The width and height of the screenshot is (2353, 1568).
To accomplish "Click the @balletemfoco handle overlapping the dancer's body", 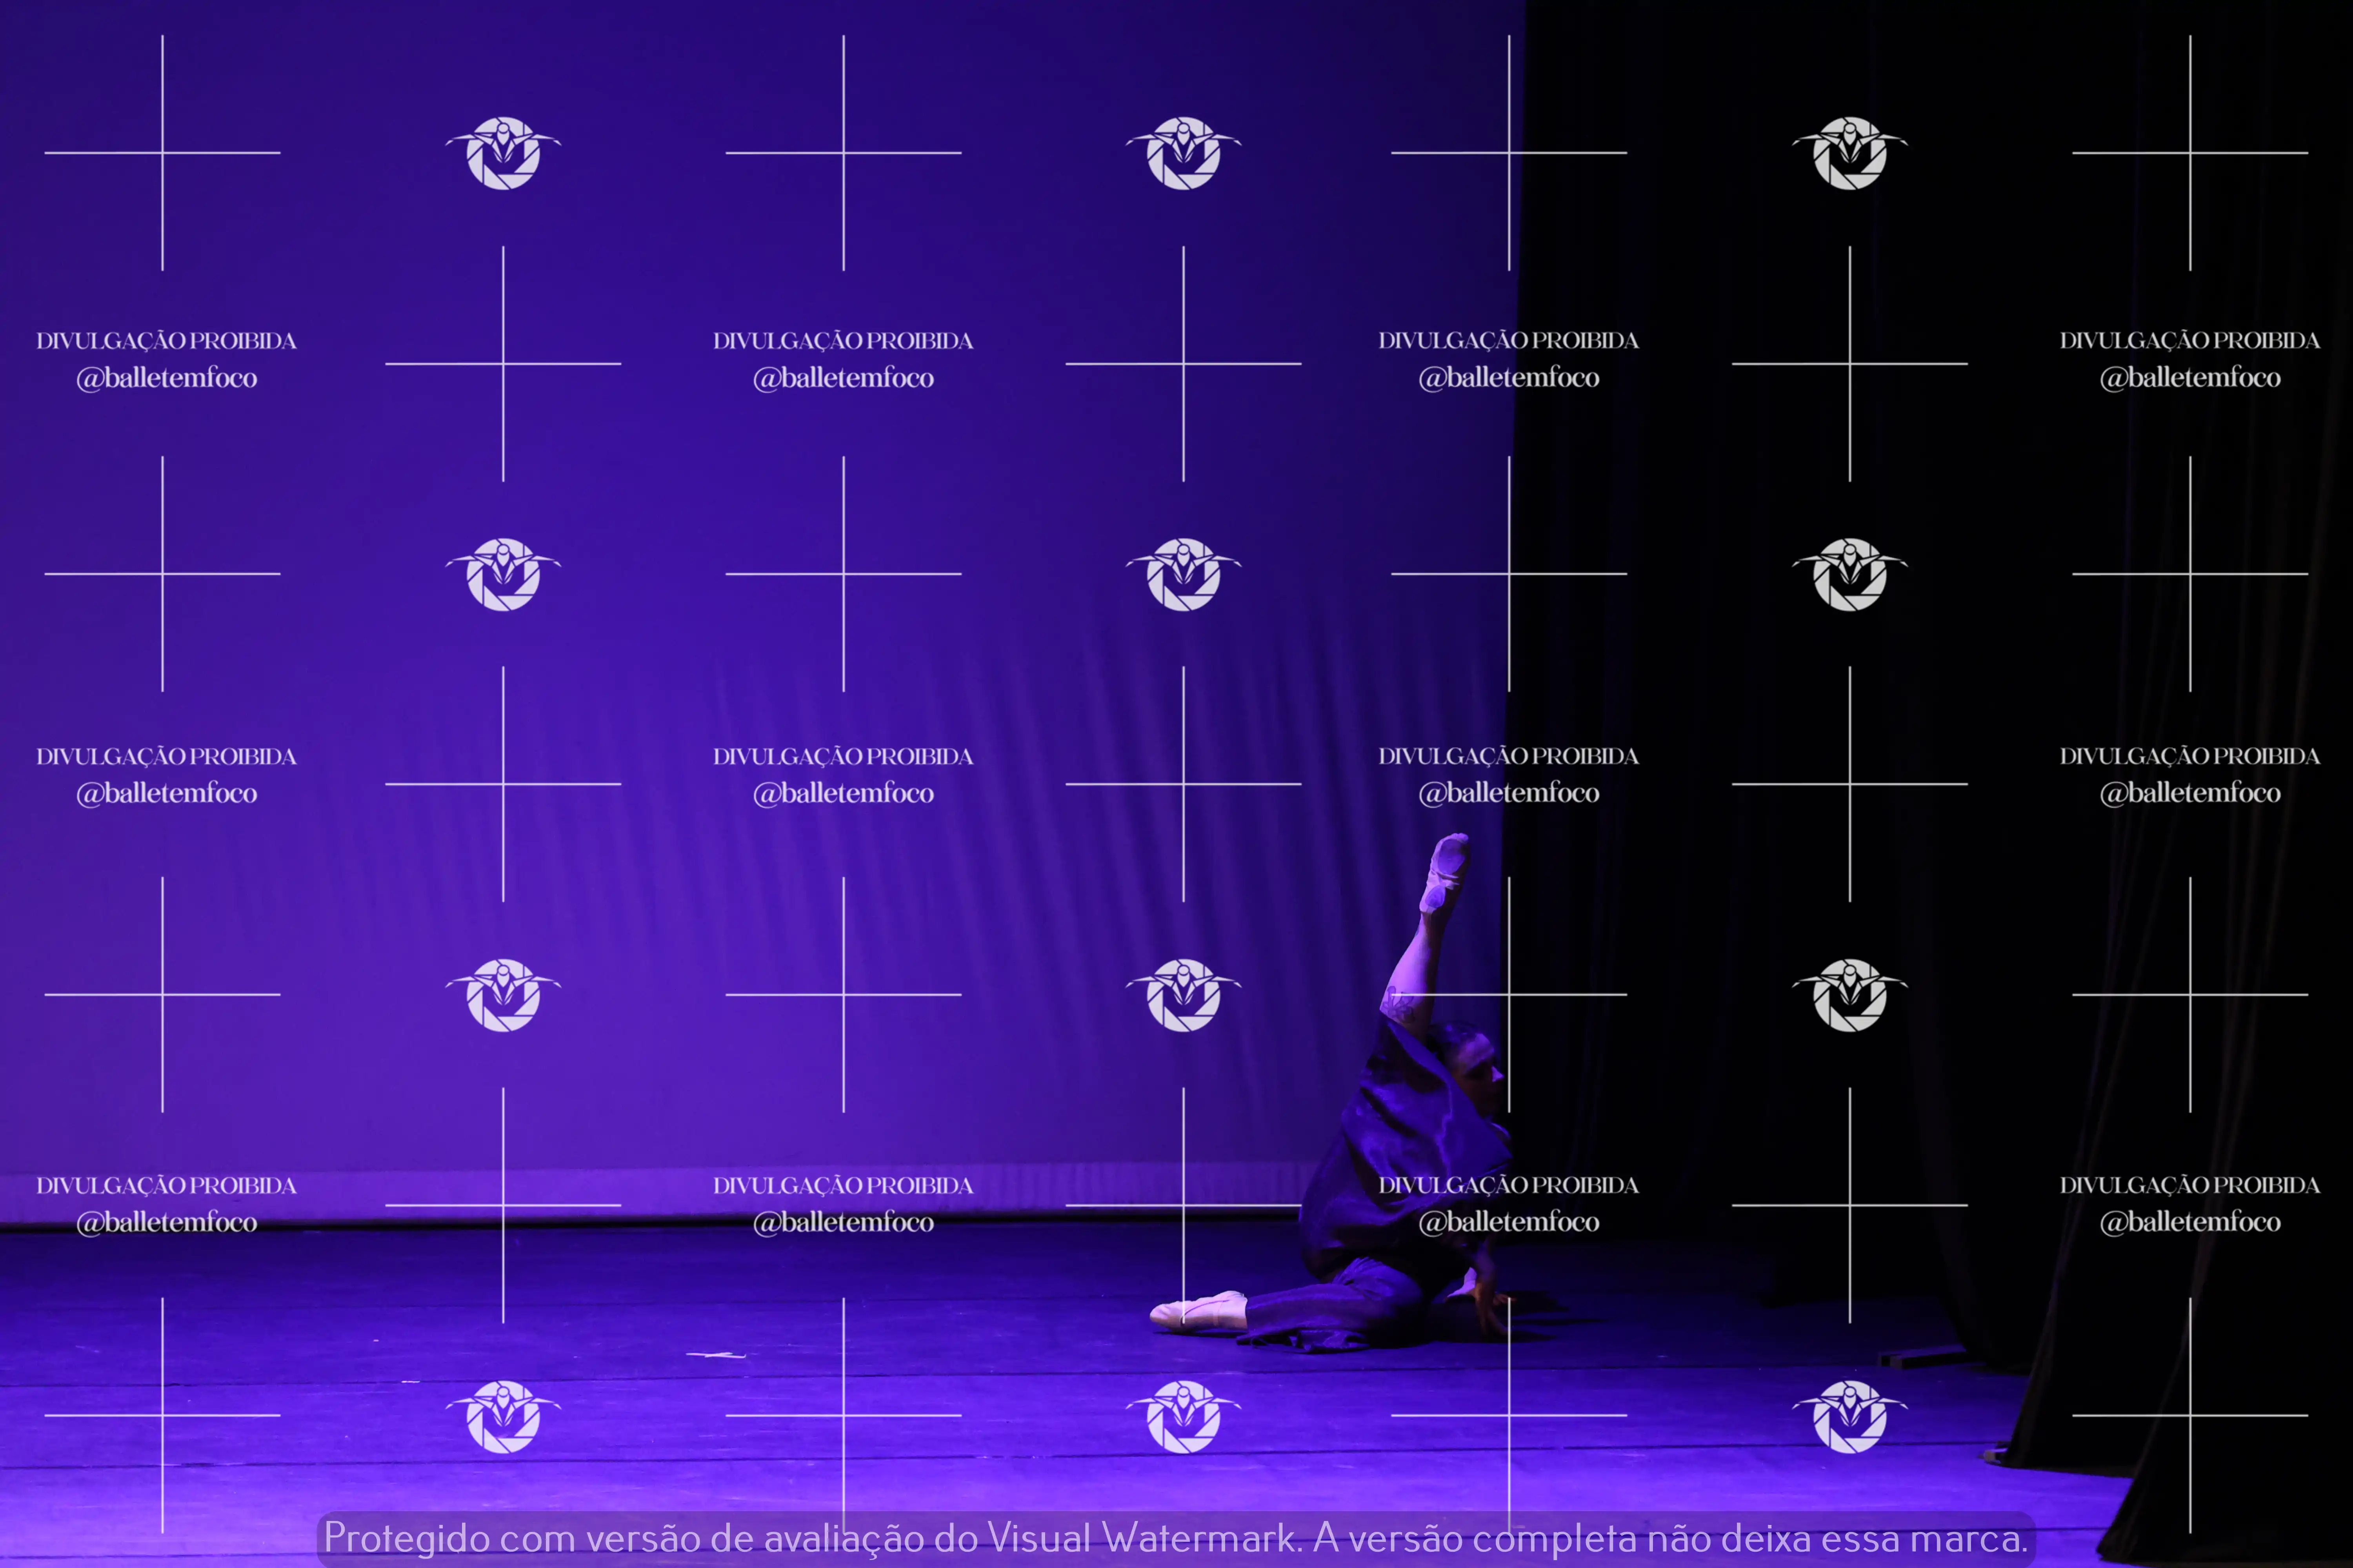I will (1509, 1222).
